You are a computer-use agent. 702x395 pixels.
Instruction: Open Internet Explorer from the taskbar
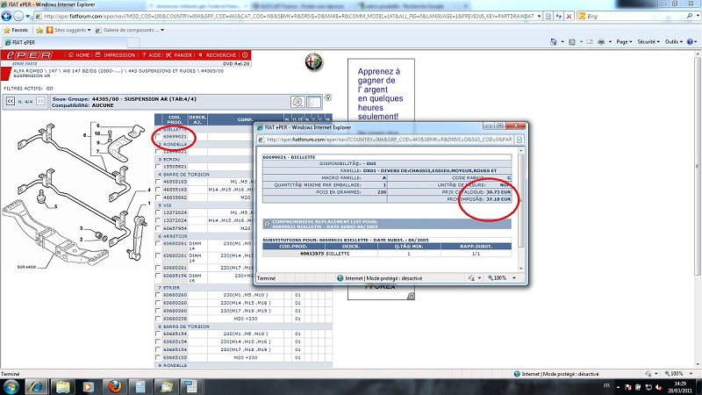point(36,386)
